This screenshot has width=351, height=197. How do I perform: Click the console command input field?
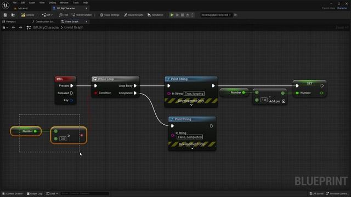84,193
